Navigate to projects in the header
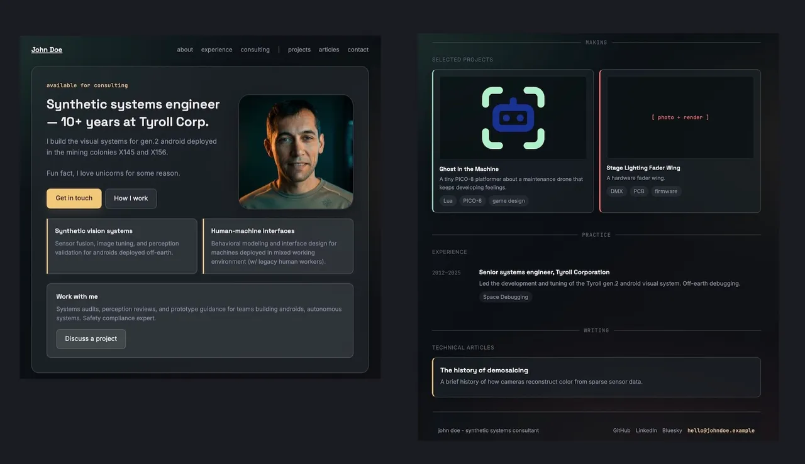The height and width of the screenshot is (464, 805). pyautogui.click(x=299, y=50)
